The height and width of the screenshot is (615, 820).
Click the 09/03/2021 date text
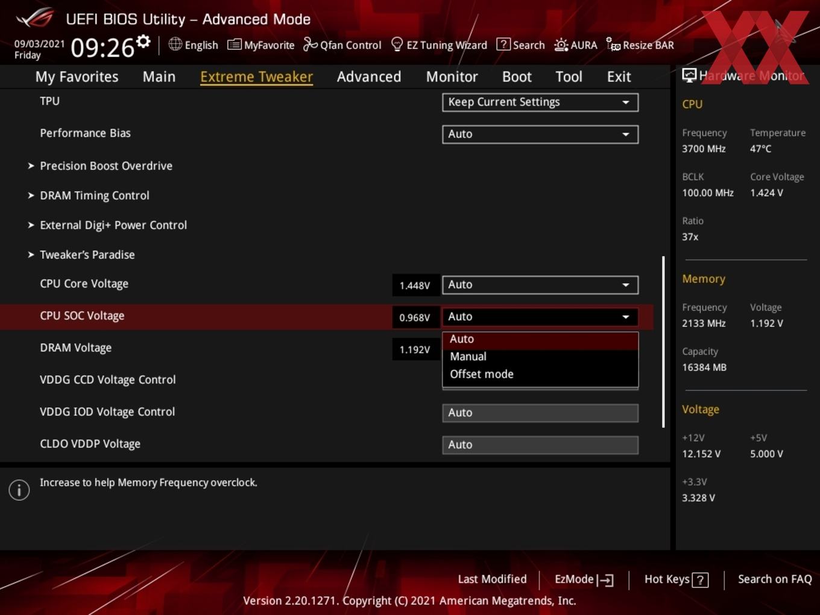[39, 44]
